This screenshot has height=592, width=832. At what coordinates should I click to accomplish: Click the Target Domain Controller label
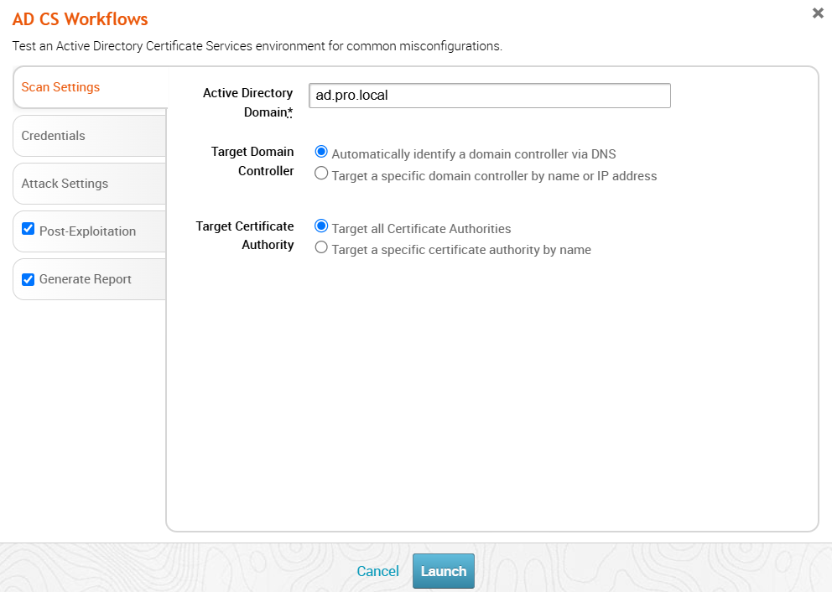coord(252,161)
